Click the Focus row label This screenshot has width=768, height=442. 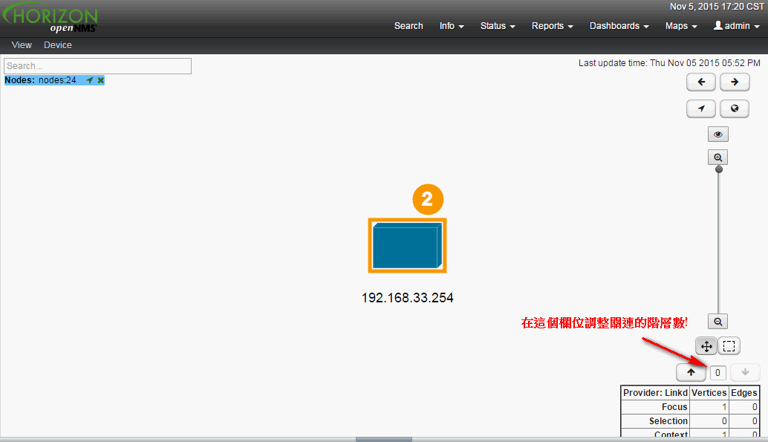tap(674, 407)
